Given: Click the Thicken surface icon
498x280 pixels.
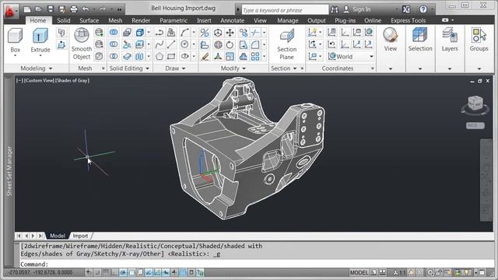Looking at the screenshot, I should click(127, 57).
